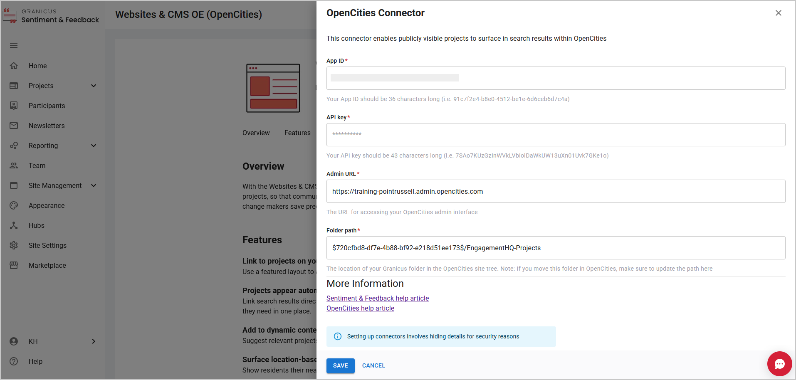Focus the API key input field
Image resolution: width=796 pixels, height=380 pixels.
tap(556, 135)
